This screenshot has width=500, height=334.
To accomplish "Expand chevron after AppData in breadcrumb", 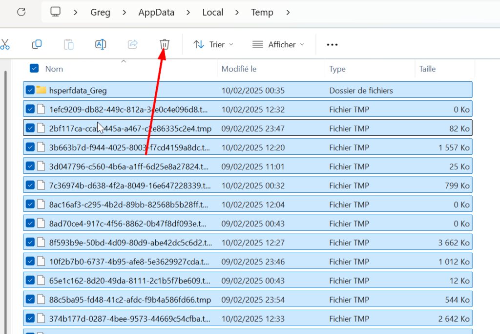I will 188,12.
